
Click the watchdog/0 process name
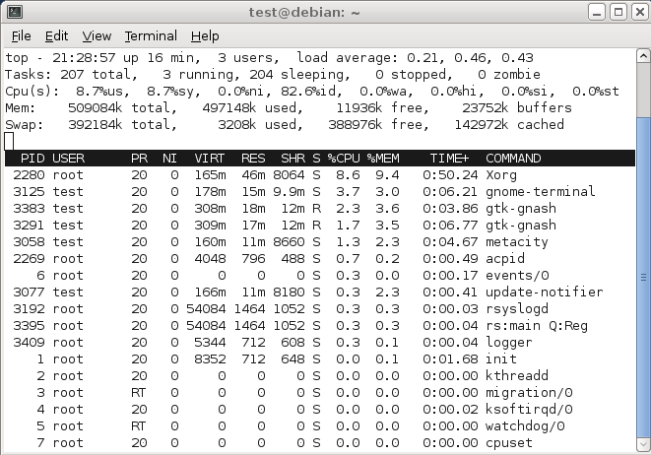click(525, 425)
